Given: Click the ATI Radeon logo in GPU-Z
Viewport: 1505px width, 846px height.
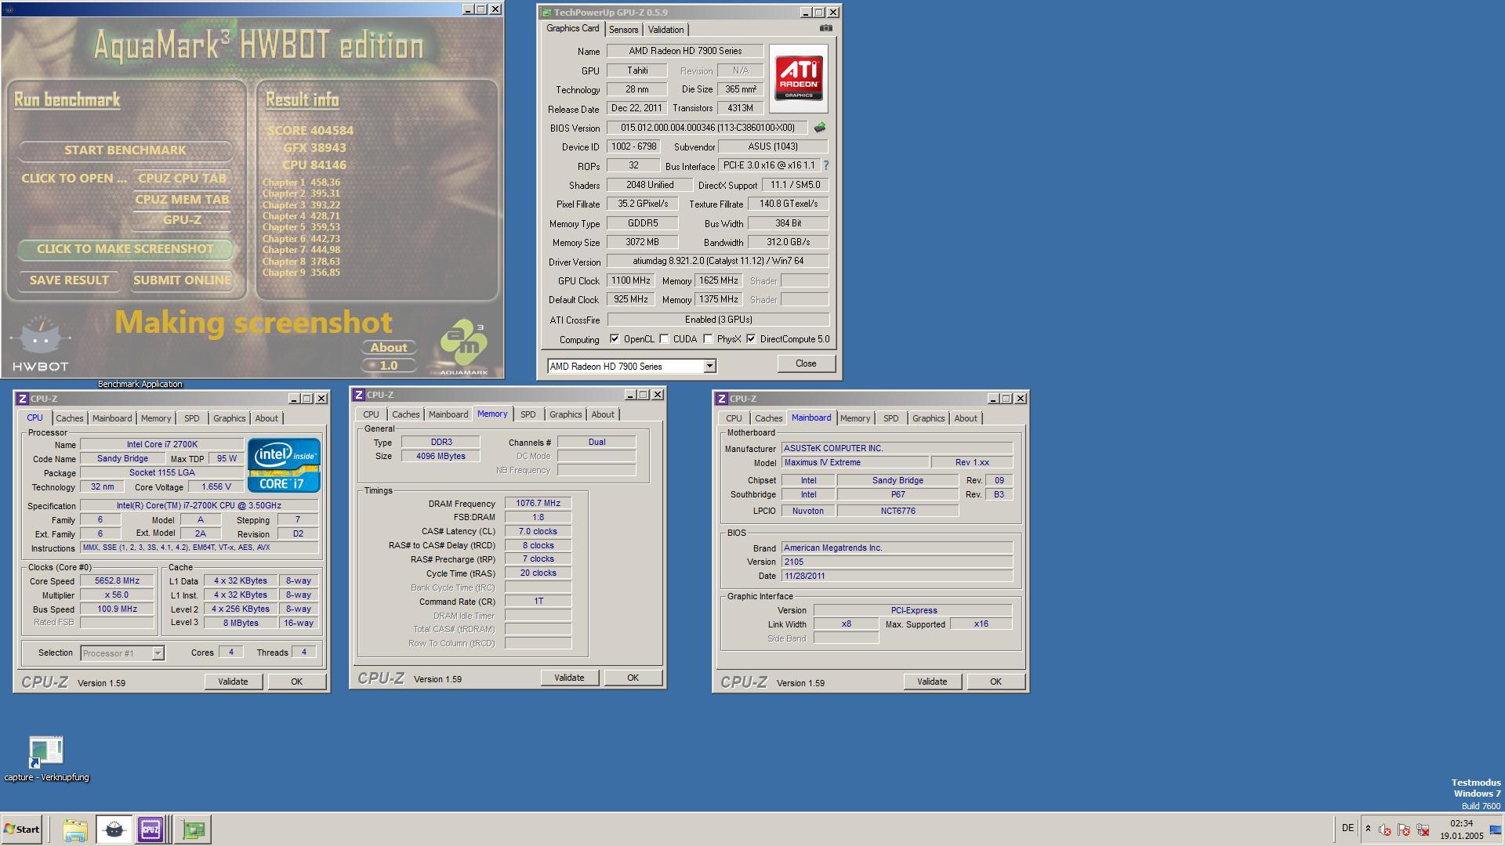Looking at the screenshot, I should 799,78.
